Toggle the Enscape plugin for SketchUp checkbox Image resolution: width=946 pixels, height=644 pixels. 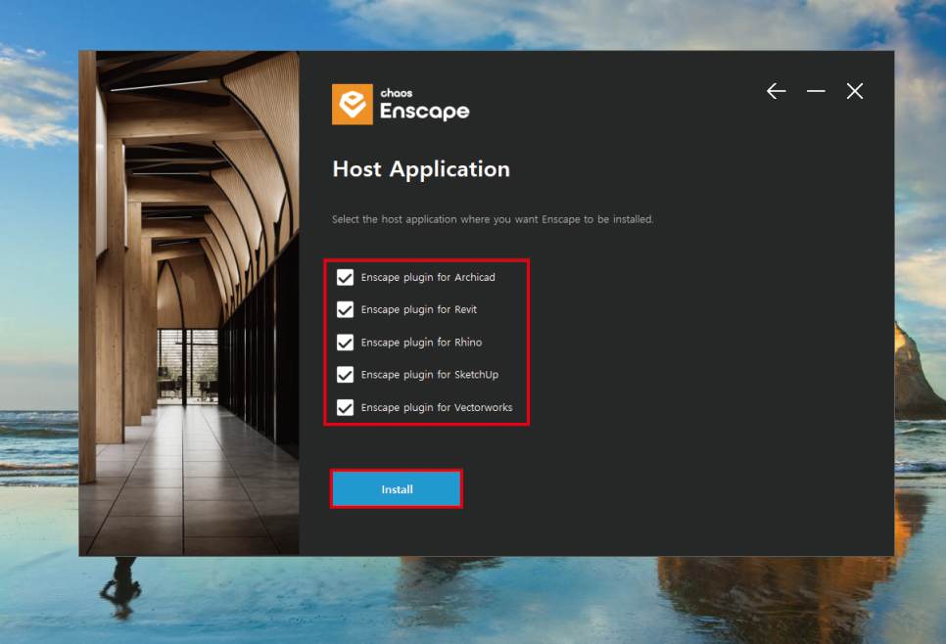coord(345,375)
